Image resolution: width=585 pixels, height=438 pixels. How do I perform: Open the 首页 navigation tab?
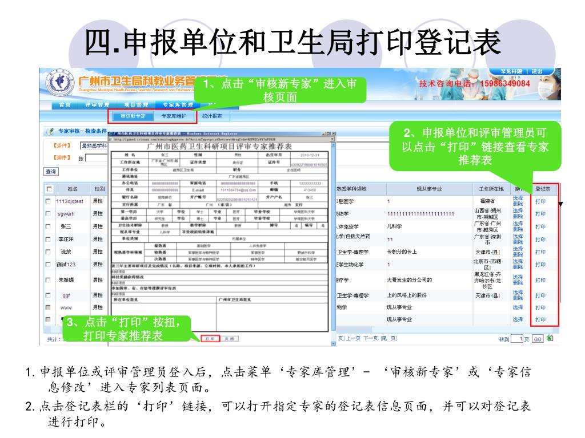click(65, 105)
